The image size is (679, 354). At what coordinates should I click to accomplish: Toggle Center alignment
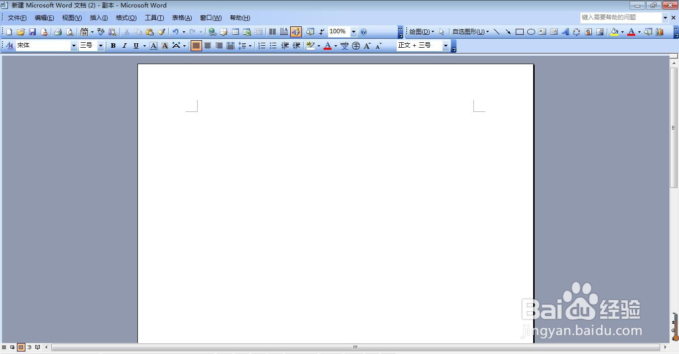(208, 46)
